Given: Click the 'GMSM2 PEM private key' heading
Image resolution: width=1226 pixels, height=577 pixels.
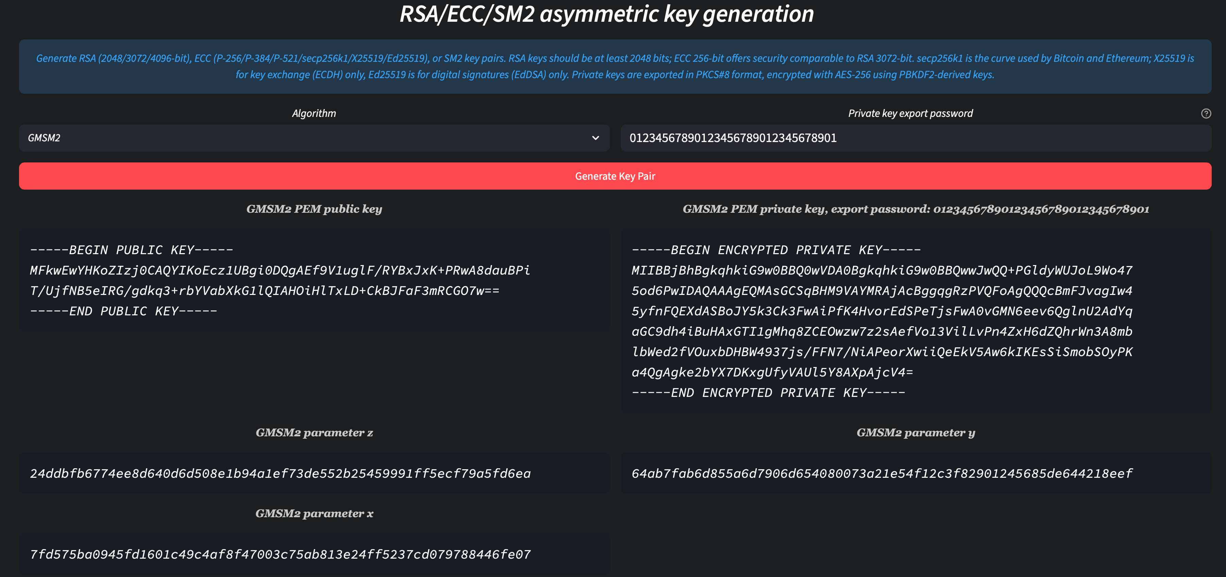Looking at the screenshot, I should pyautogui.click(x=916, y=209).
